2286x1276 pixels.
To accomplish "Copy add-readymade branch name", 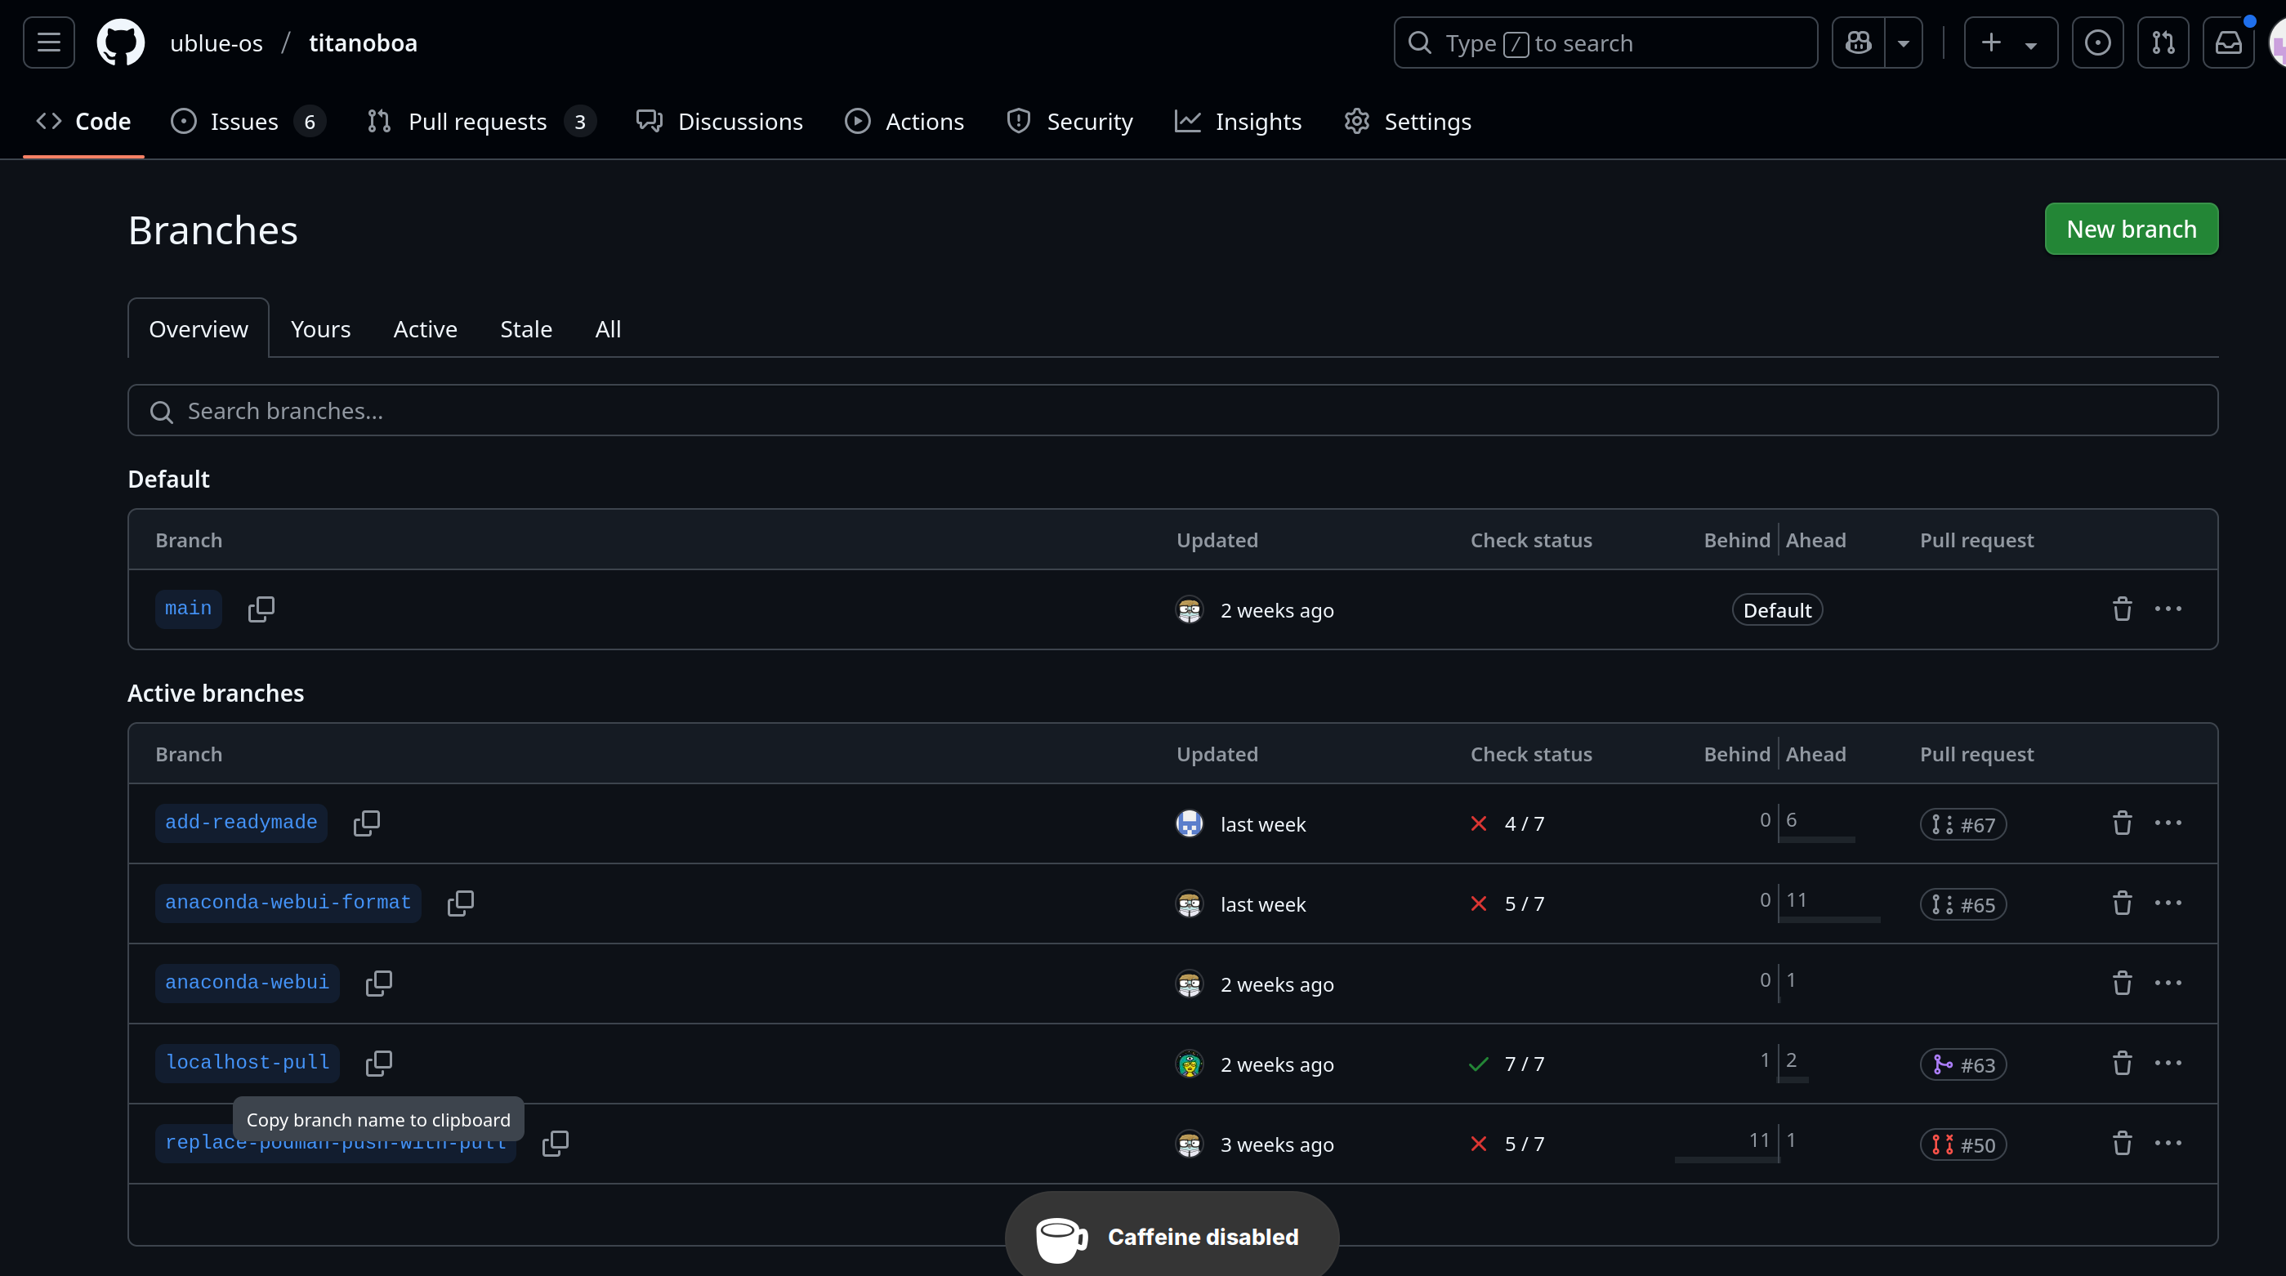I will click(367, 823).
